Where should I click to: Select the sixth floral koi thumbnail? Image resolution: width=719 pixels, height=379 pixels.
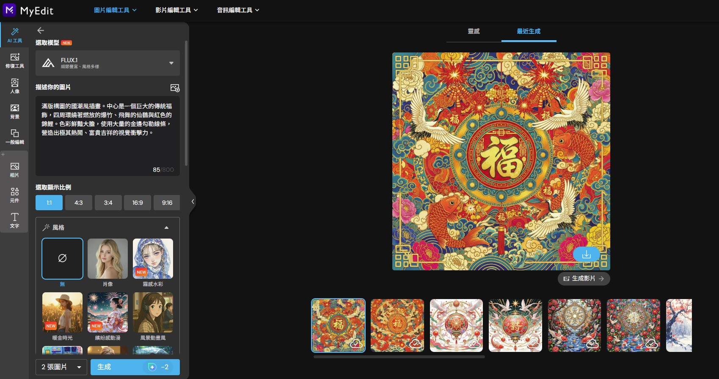point(634,325)
